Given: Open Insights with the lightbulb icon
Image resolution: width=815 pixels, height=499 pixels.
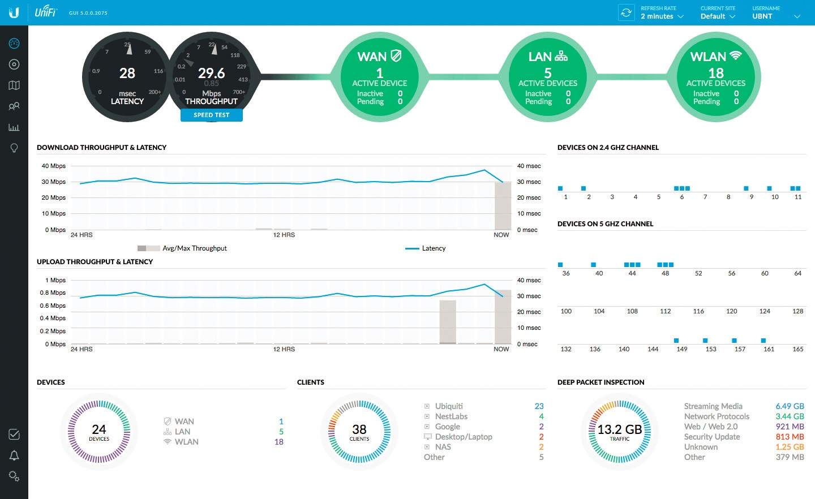Looking at the screenshot, I should [x=14, y=148].
